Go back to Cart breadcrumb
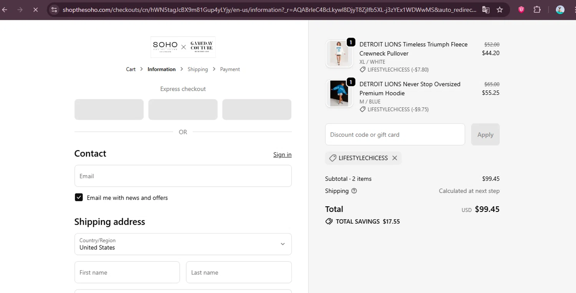Viewport: 576px width, 293px height. coord(131,69)
